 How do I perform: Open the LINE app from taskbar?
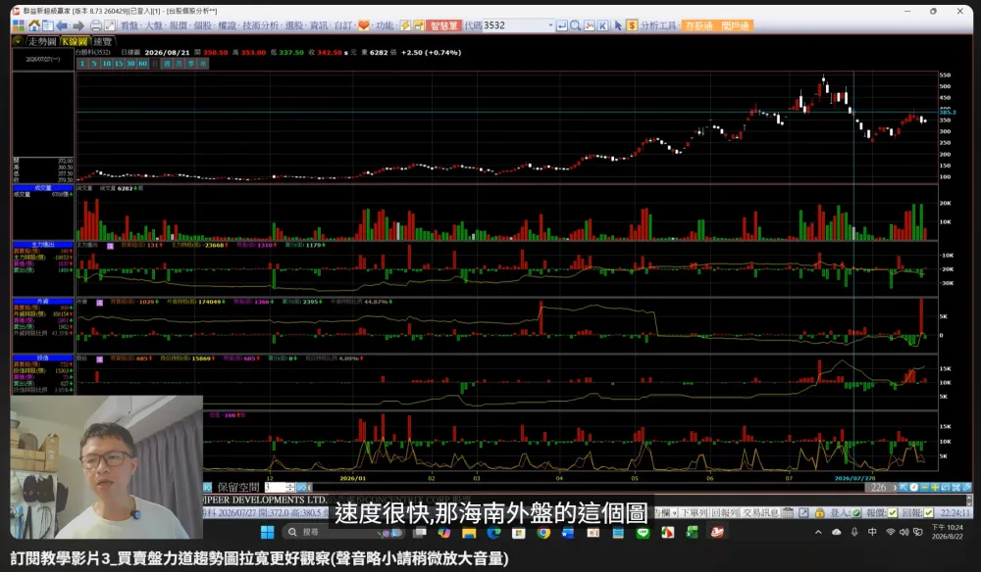point(643,533)
